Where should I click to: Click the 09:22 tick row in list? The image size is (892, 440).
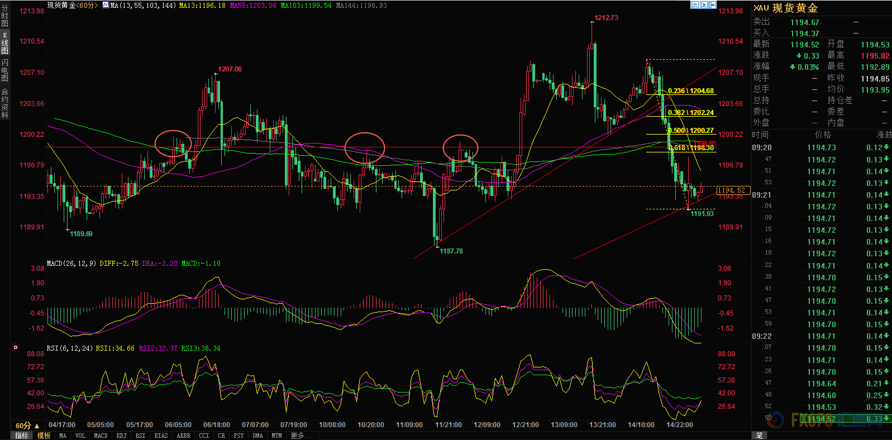pyautogui.click(x=822, y=336)
